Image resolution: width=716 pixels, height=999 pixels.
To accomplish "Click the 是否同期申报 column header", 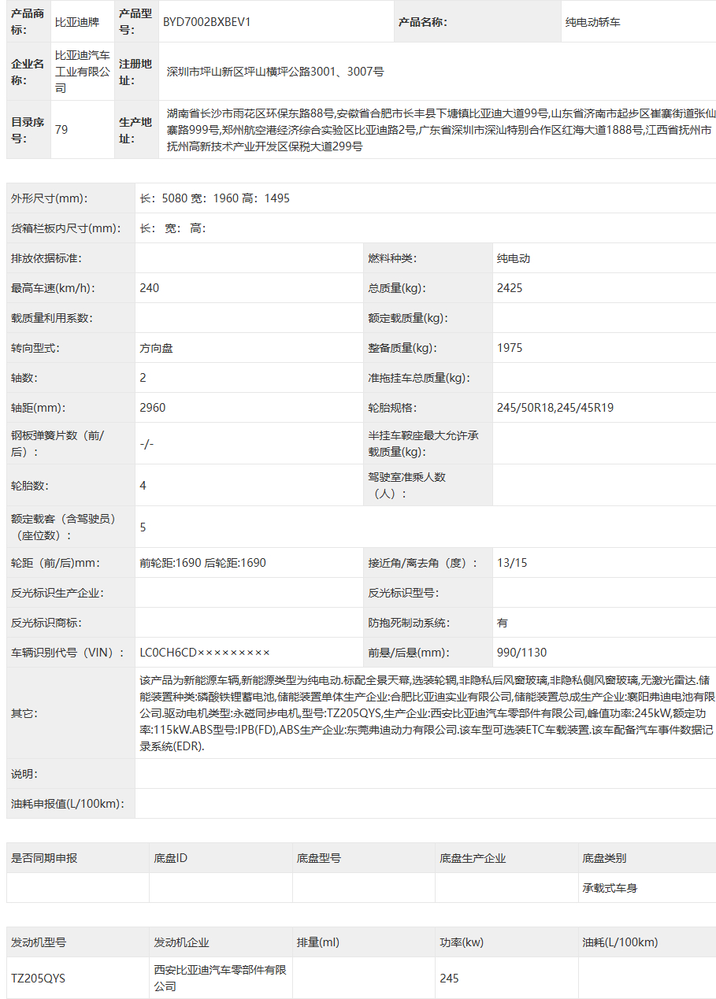I will 44,858.
